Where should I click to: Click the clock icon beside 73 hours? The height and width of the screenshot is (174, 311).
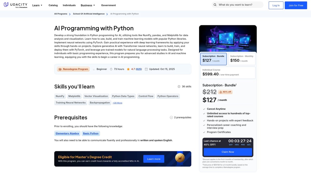click(111, 69)
